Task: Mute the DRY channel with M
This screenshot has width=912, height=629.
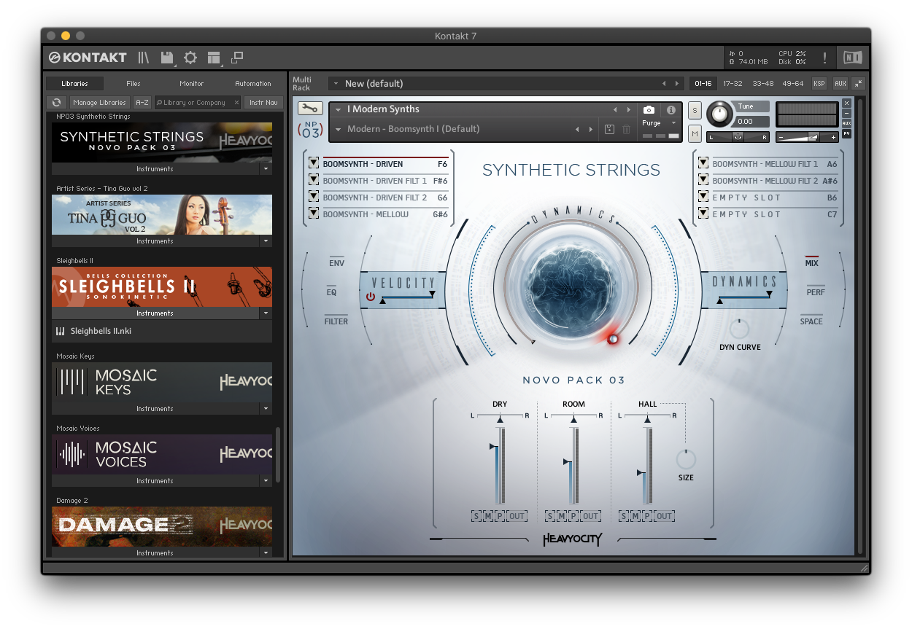Action: [488, 516]
